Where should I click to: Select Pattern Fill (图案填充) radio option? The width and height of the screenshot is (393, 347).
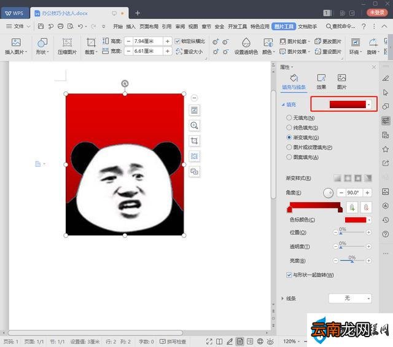tap(289, 157)
